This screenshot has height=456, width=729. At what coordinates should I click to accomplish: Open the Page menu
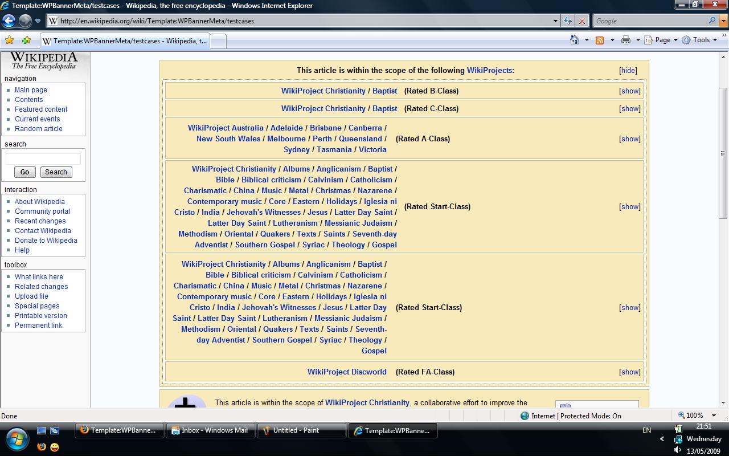point(662,40)
